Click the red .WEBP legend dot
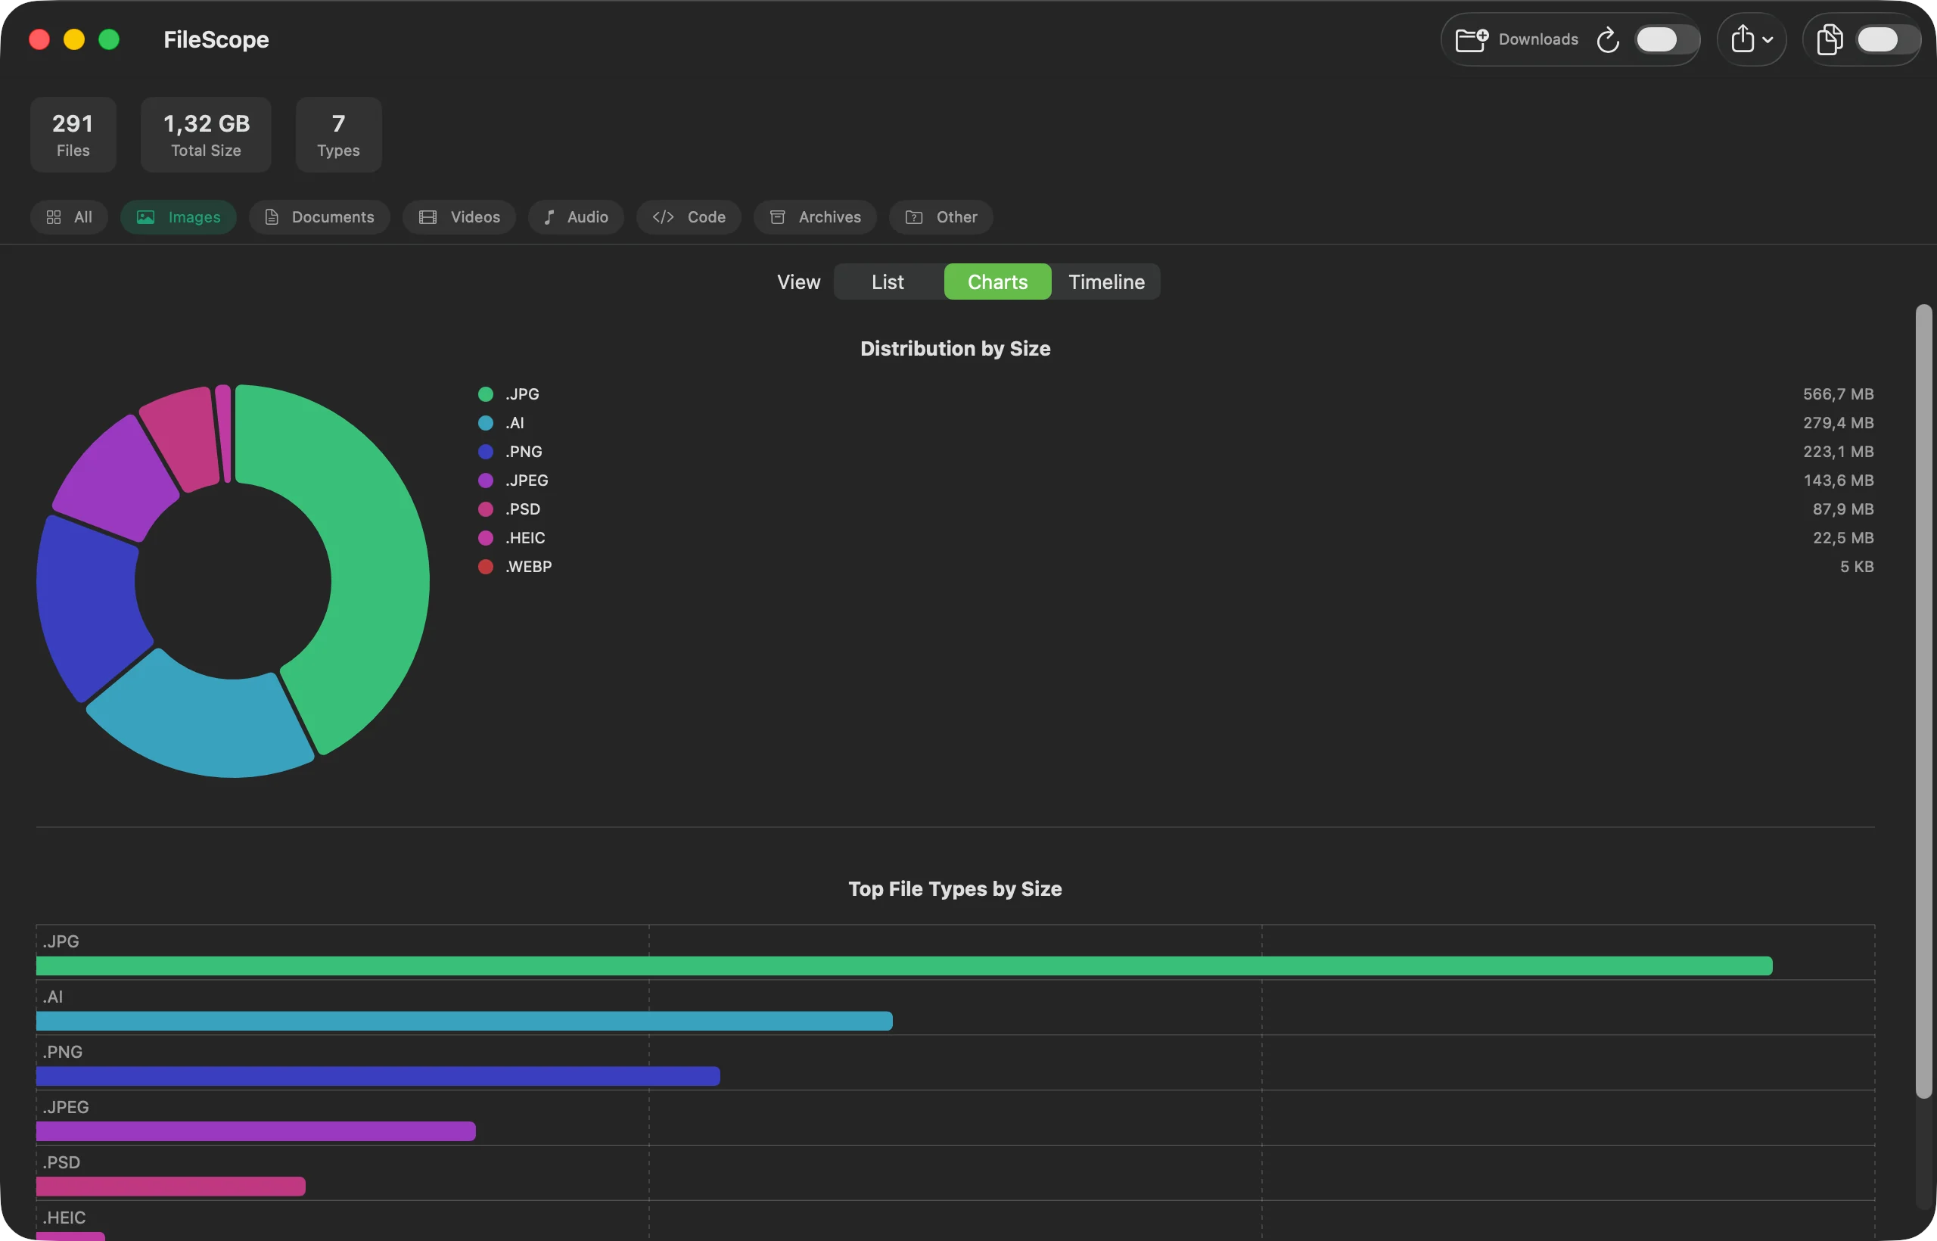 [x=486, y=568]
